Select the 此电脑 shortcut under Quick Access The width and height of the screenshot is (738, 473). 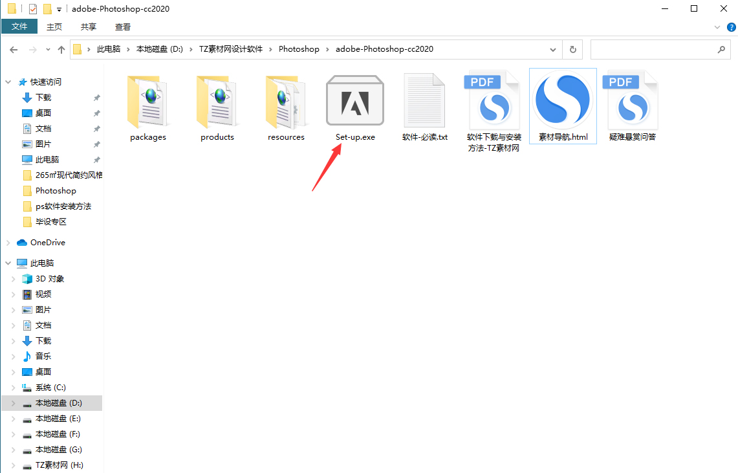point(47,160)
